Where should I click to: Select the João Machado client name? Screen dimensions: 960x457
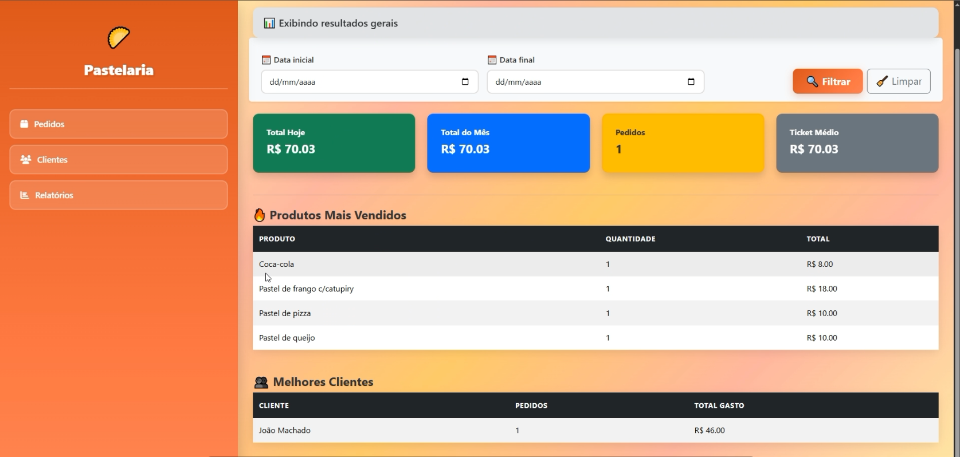285,430
